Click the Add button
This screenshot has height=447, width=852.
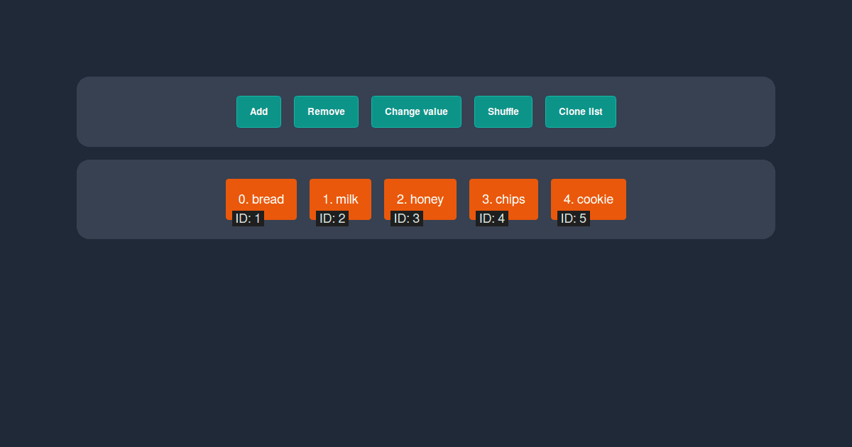tap(258, 111)
